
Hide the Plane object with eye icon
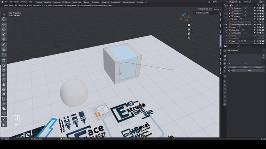point(258,41)
